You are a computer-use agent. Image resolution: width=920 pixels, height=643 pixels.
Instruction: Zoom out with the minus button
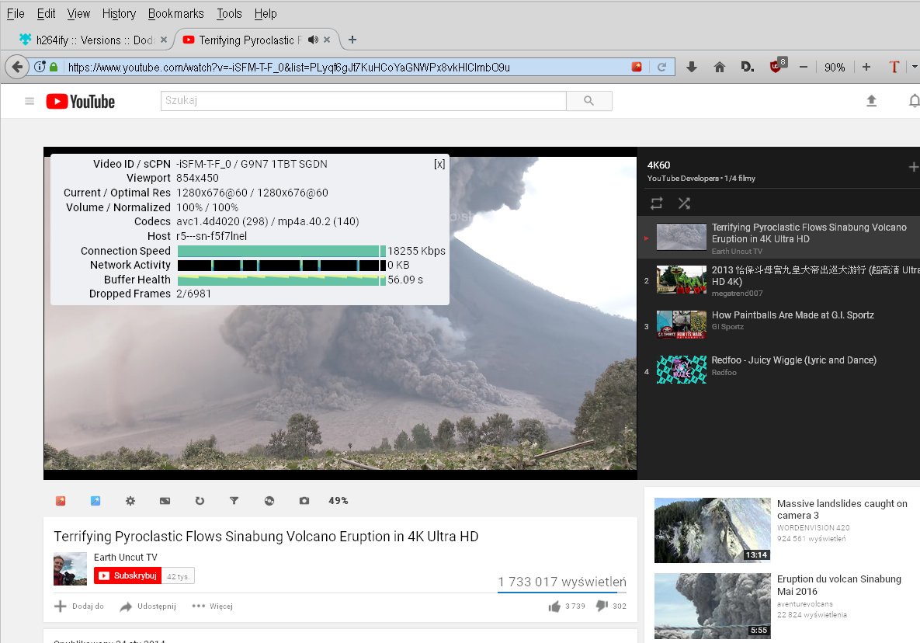click(x=804, y=67)
